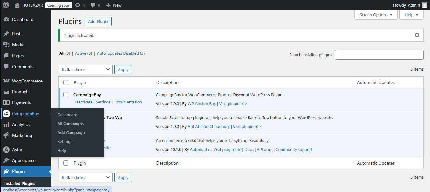Select all plugins via header checkbox
This screenshot has width=430, height=192.
66,82
